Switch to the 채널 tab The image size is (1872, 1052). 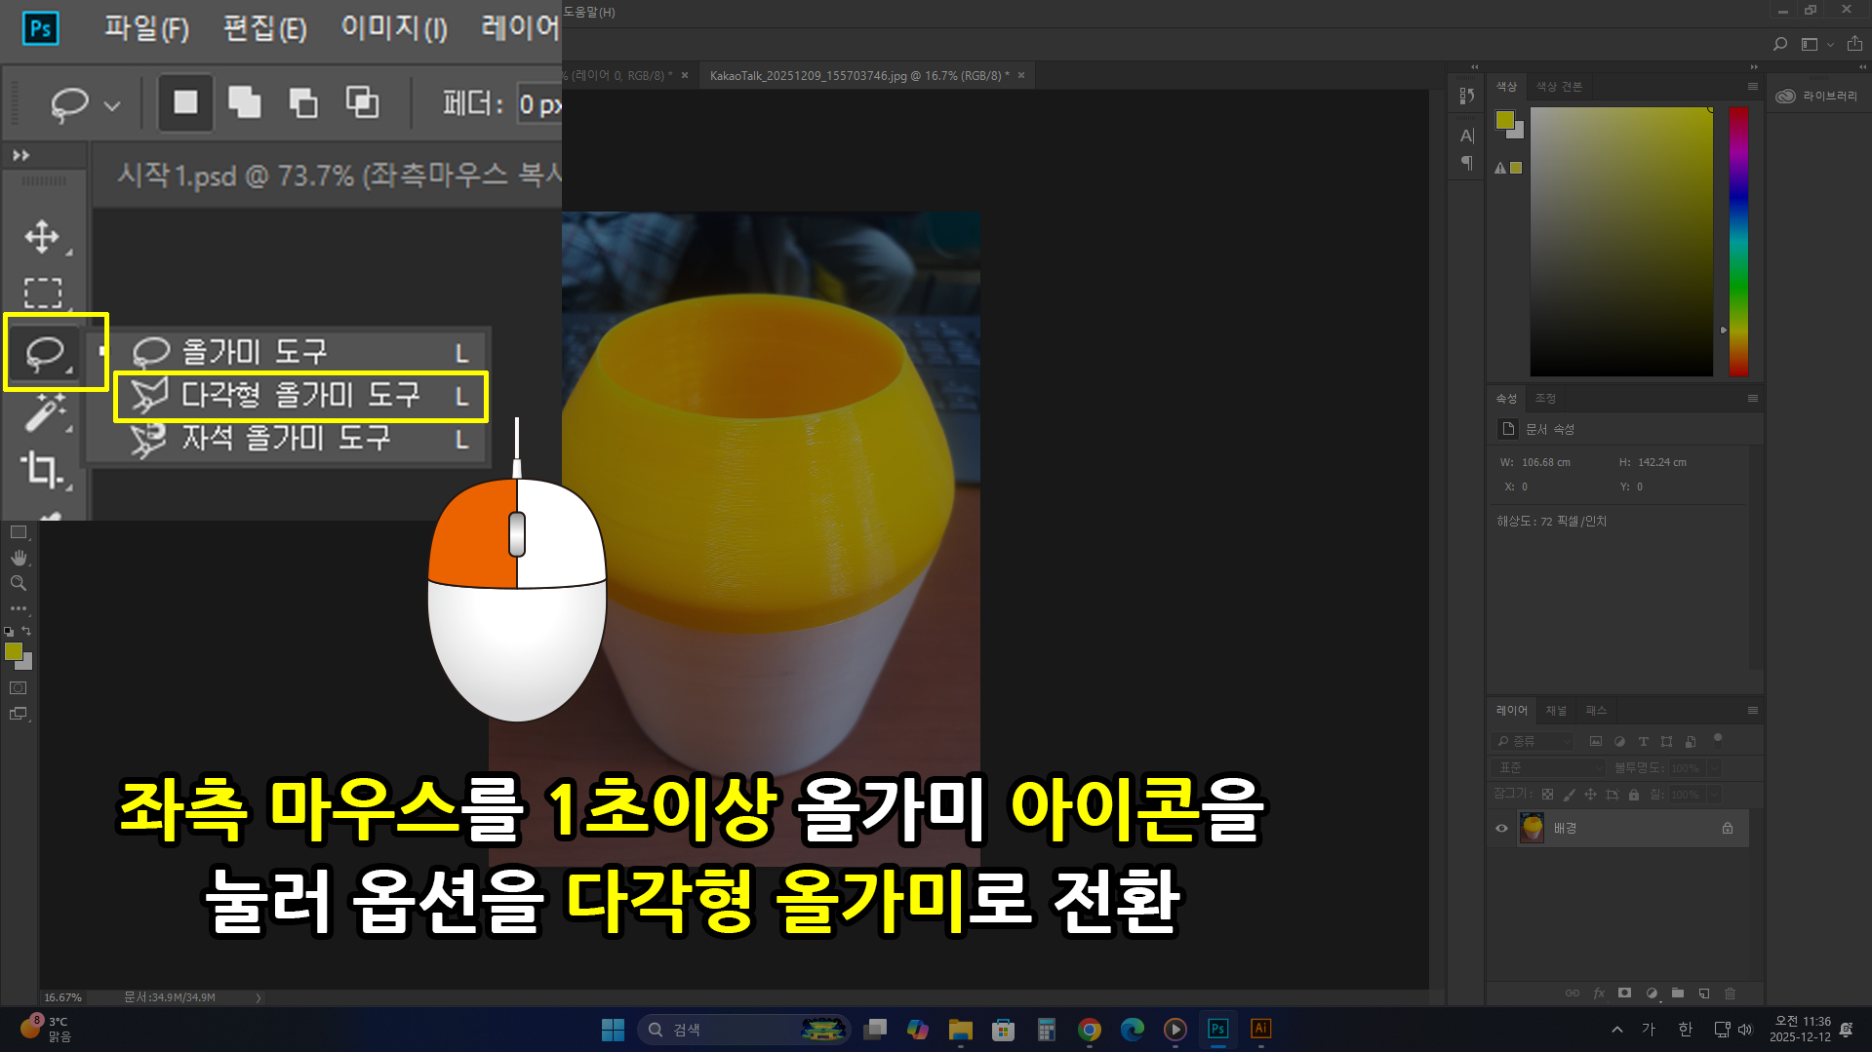click(x=1556, y=710)
